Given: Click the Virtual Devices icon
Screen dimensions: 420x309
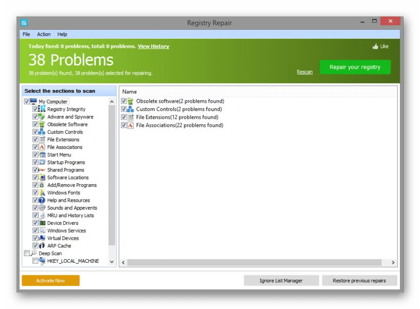Looking at the screenshot, I should coord(42,238).
